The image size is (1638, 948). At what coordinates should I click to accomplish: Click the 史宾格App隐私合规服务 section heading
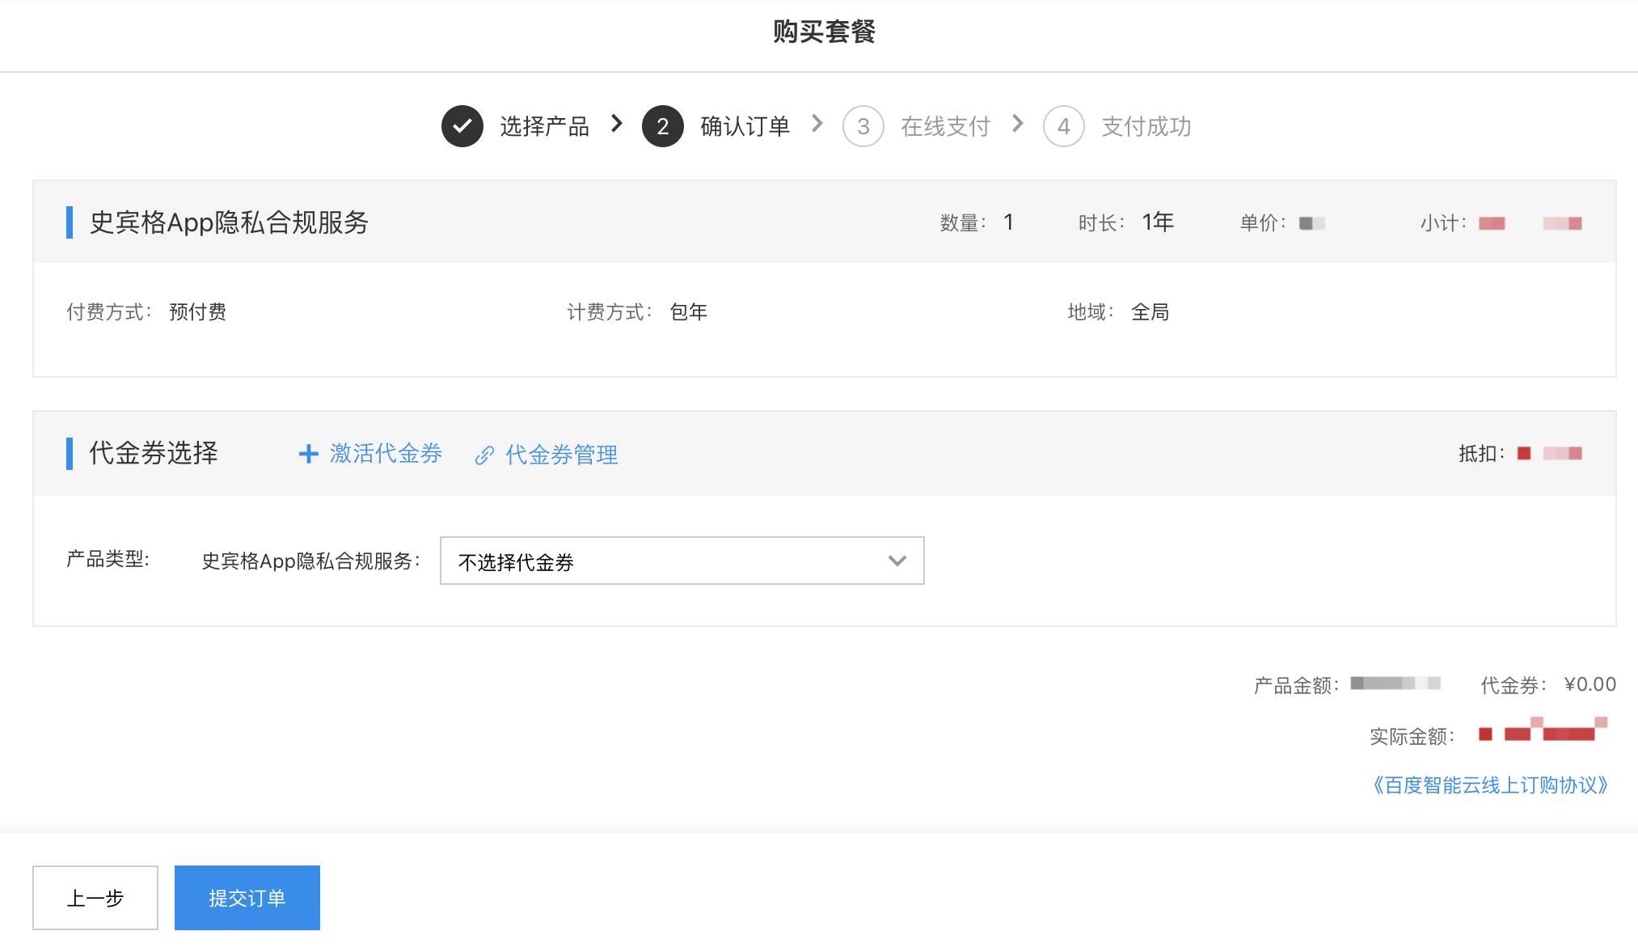pos(229,222)
